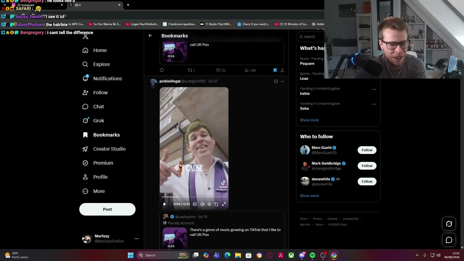464x261 pixels.
Task: Go back using the Bookmarks back arrow
Action: point(150,36)
